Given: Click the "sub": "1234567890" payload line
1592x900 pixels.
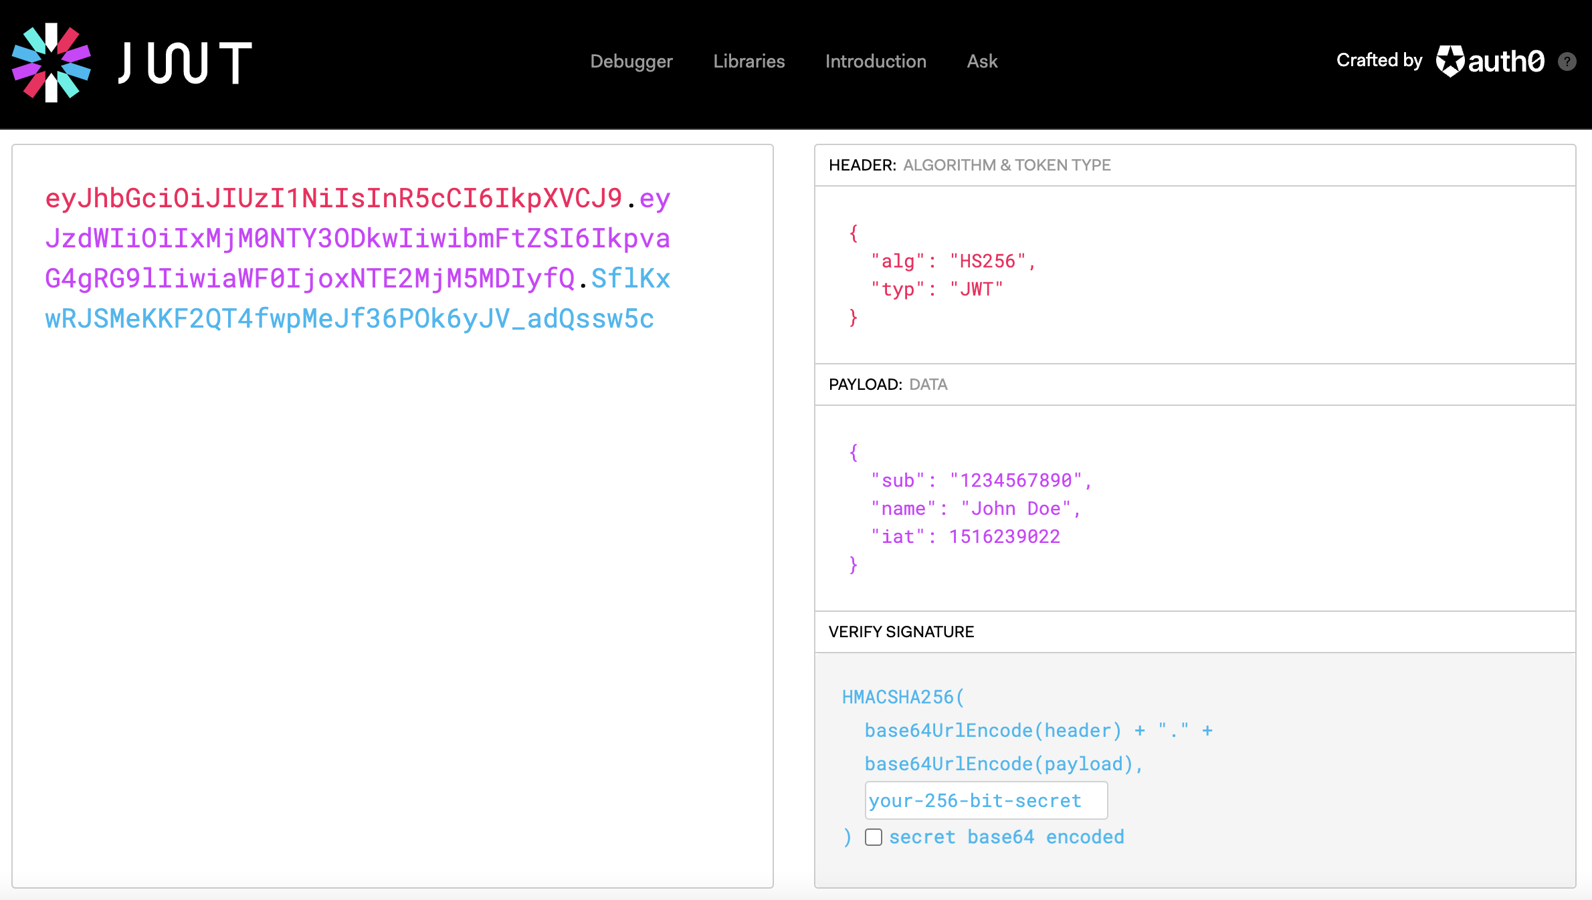Looking at the screenshot, I should 981,481.
